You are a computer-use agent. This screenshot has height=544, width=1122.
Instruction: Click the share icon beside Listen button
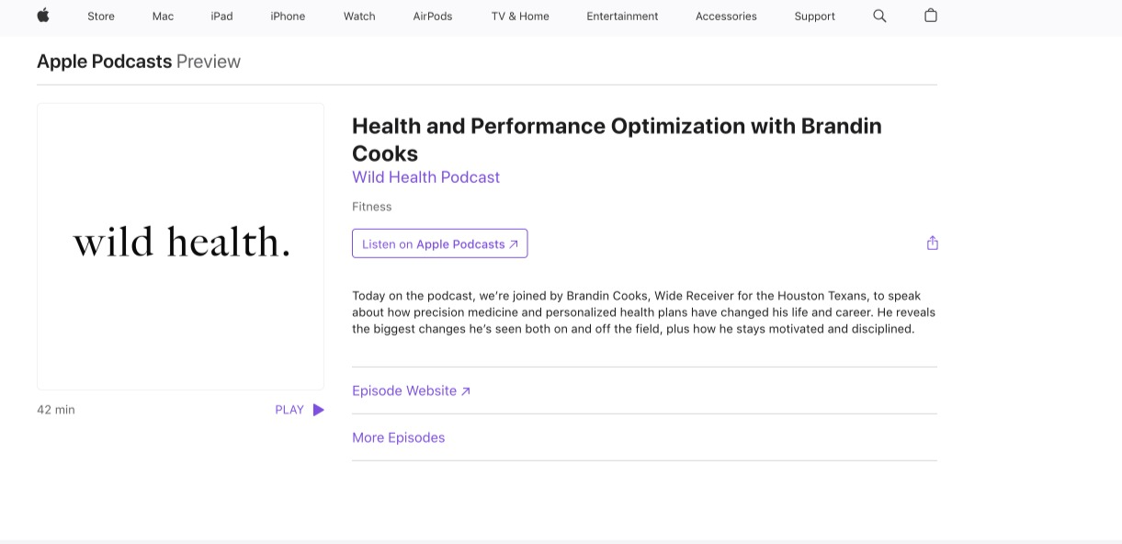932,244
